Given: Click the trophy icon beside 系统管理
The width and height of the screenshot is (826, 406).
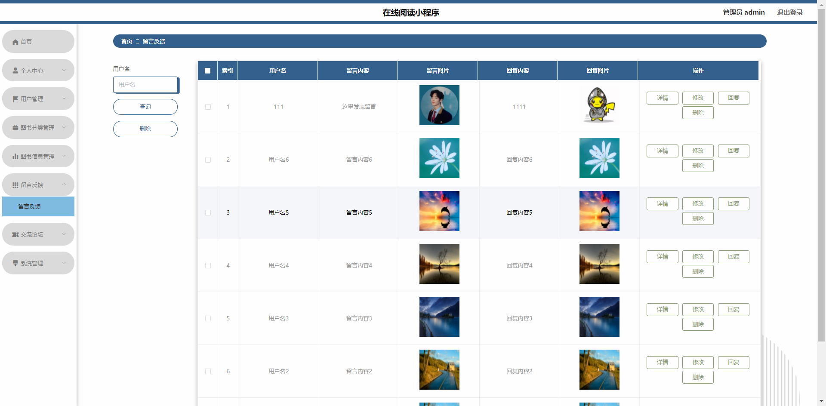Looking at the screenshot, I should (x=15, y=263).
